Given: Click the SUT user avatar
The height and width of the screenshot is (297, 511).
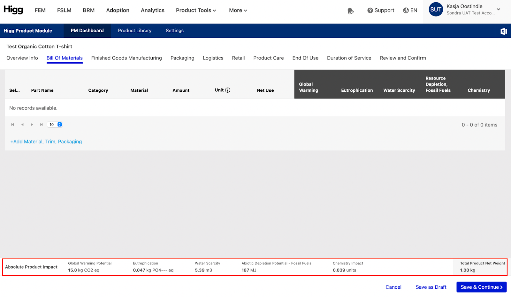Looking at the screenshot, I should click(436, 10).
